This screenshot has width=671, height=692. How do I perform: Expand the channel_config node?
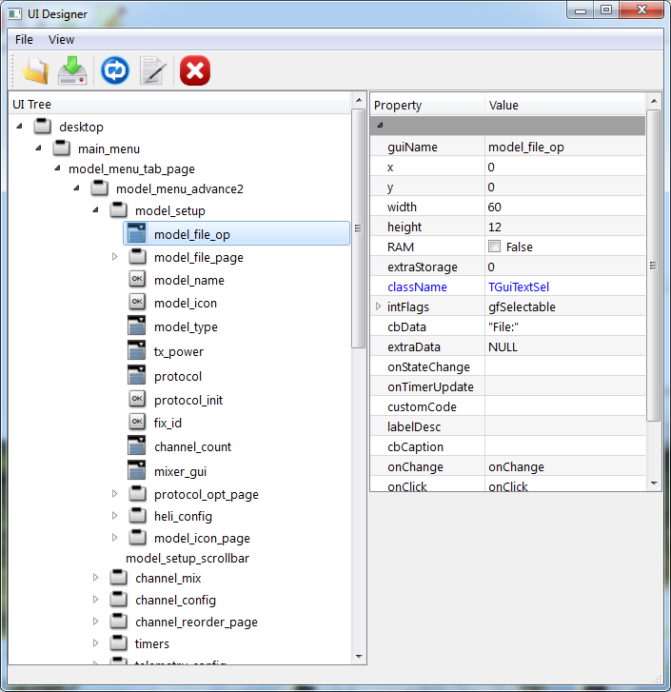(96, 600)
